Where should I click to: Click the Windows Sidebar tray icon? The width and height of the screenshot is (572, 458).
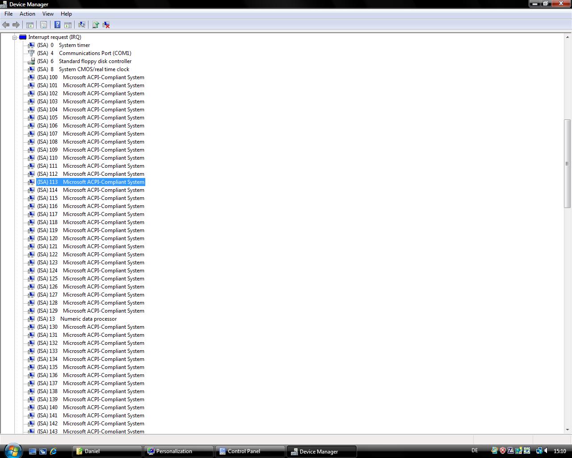pos(519,451)
